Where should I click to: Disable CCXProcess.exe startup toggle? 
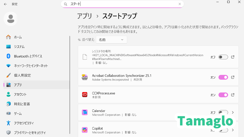click(x=223, y=95)
